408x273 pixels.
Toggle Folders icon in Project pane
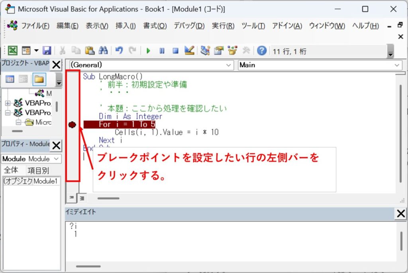(39, 79)
